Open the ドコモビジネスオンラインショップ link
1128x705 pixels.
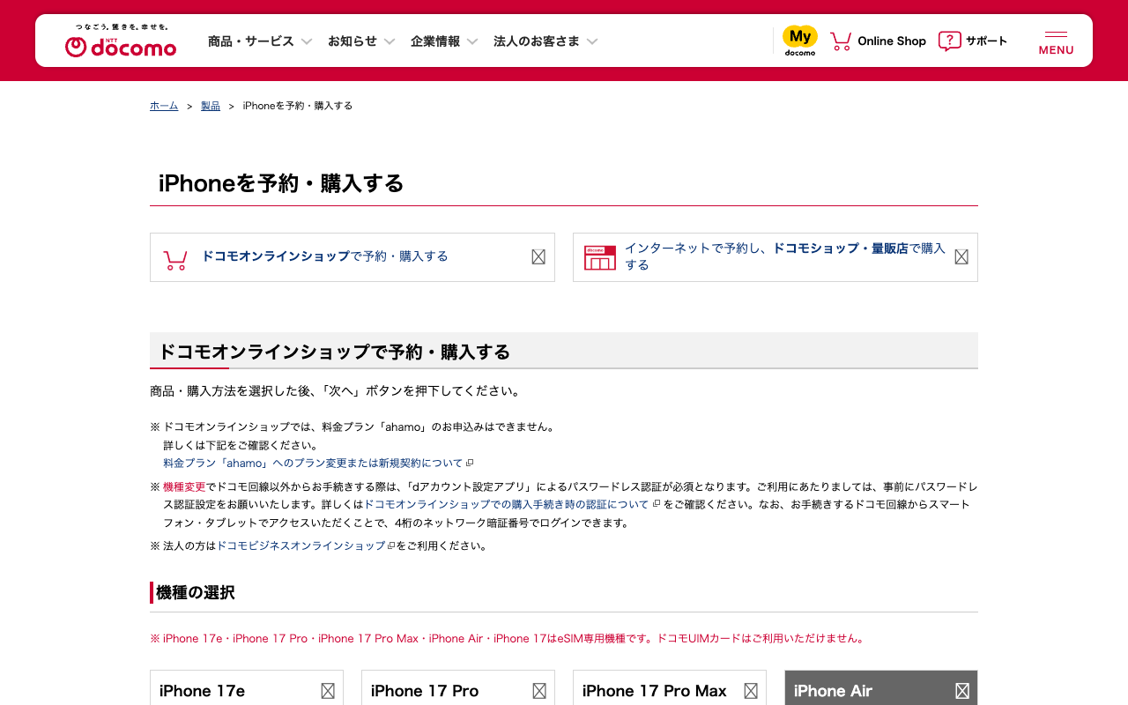coord(301,546)
